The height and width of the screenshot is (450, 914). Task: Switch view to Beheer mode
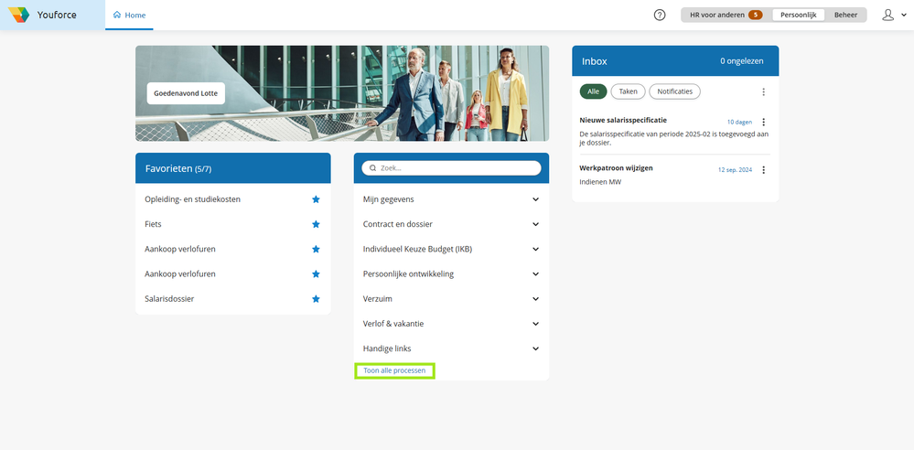point(845,16)
